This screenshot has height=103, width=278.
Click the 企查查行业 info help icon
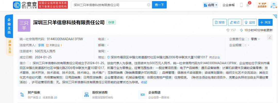pos(246,39)
